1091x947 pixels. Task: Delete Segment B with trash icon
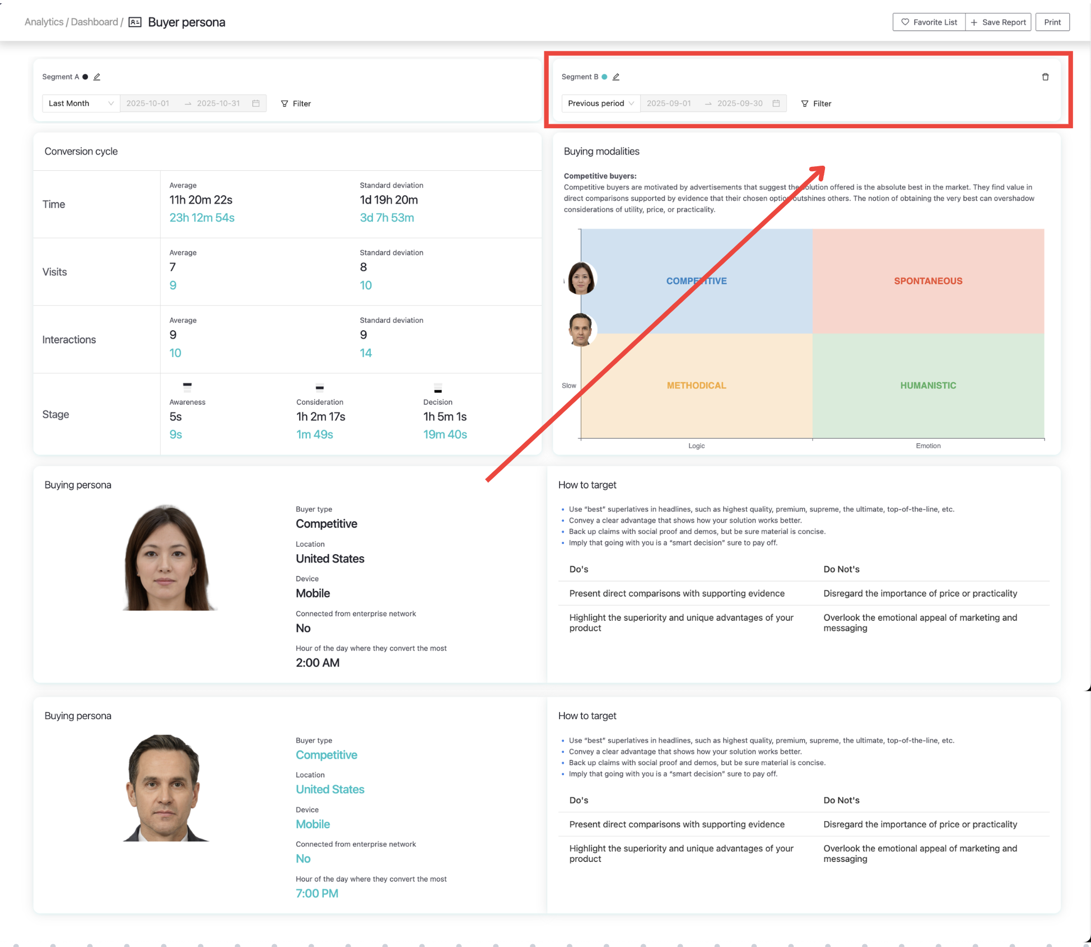click(1045, 77)
